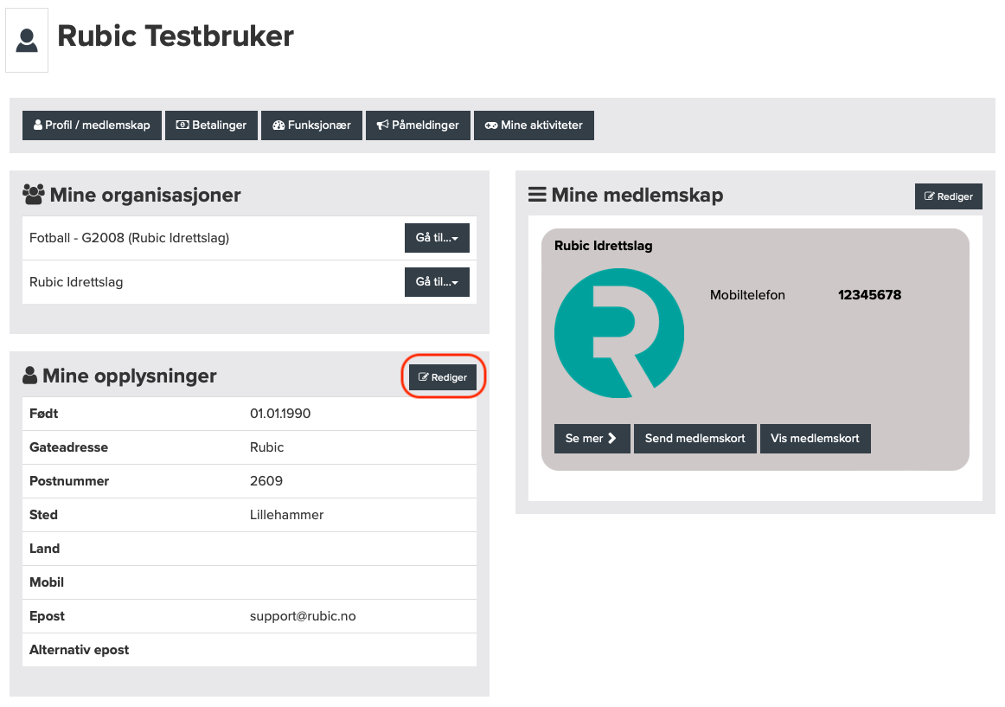Expand Gå til dropdown for Rubic Idrettslag row

[437, 282]
